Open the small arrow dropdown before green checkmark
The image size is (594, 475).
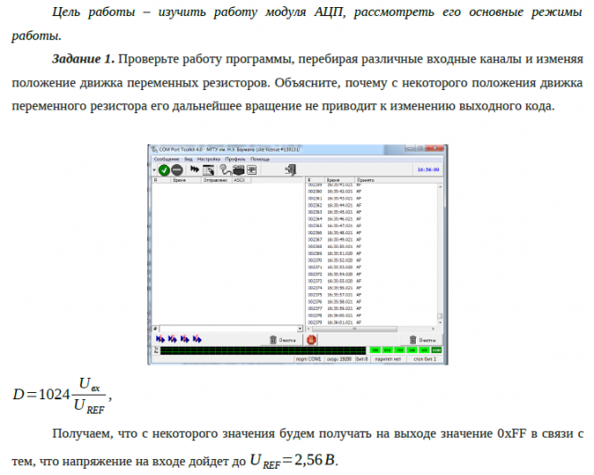click(x=154, y=170)
